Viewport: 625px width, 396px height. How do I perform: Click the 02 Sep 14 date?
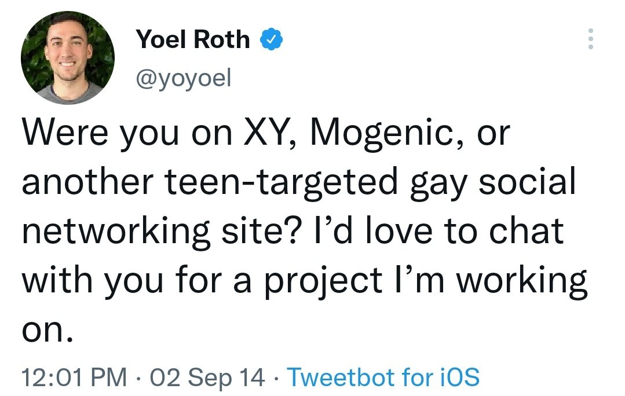[207, 377]
